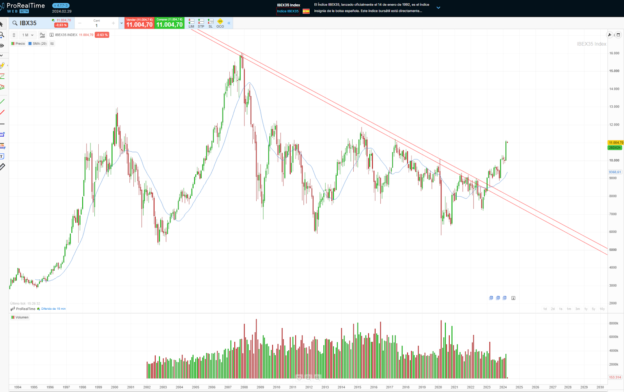Viewport: 624px width, 392px height.
Task: Search instrument via IBX35 magnifier
Action: tap(15, 23)
